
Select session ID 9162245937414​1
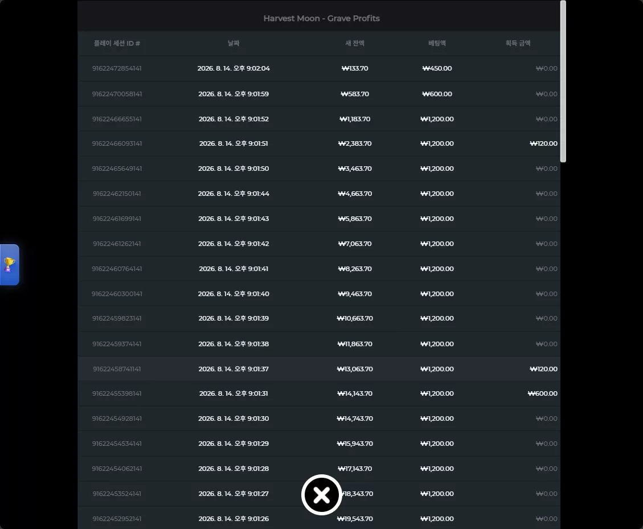pyautogui.click(x=117, y=343)
